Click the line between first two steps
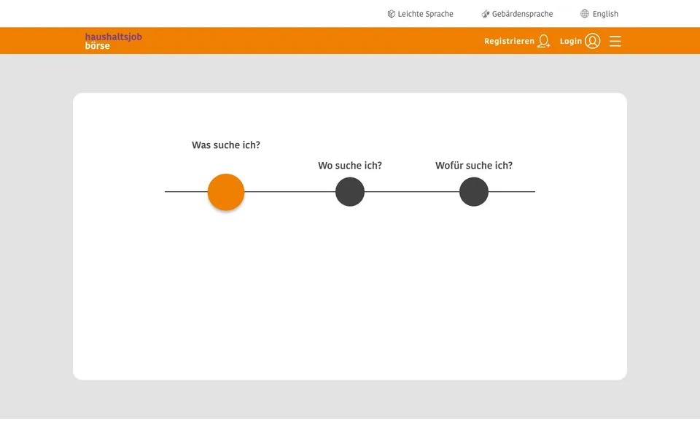Viewport: 700px width, 438px height. click(289, 192)
